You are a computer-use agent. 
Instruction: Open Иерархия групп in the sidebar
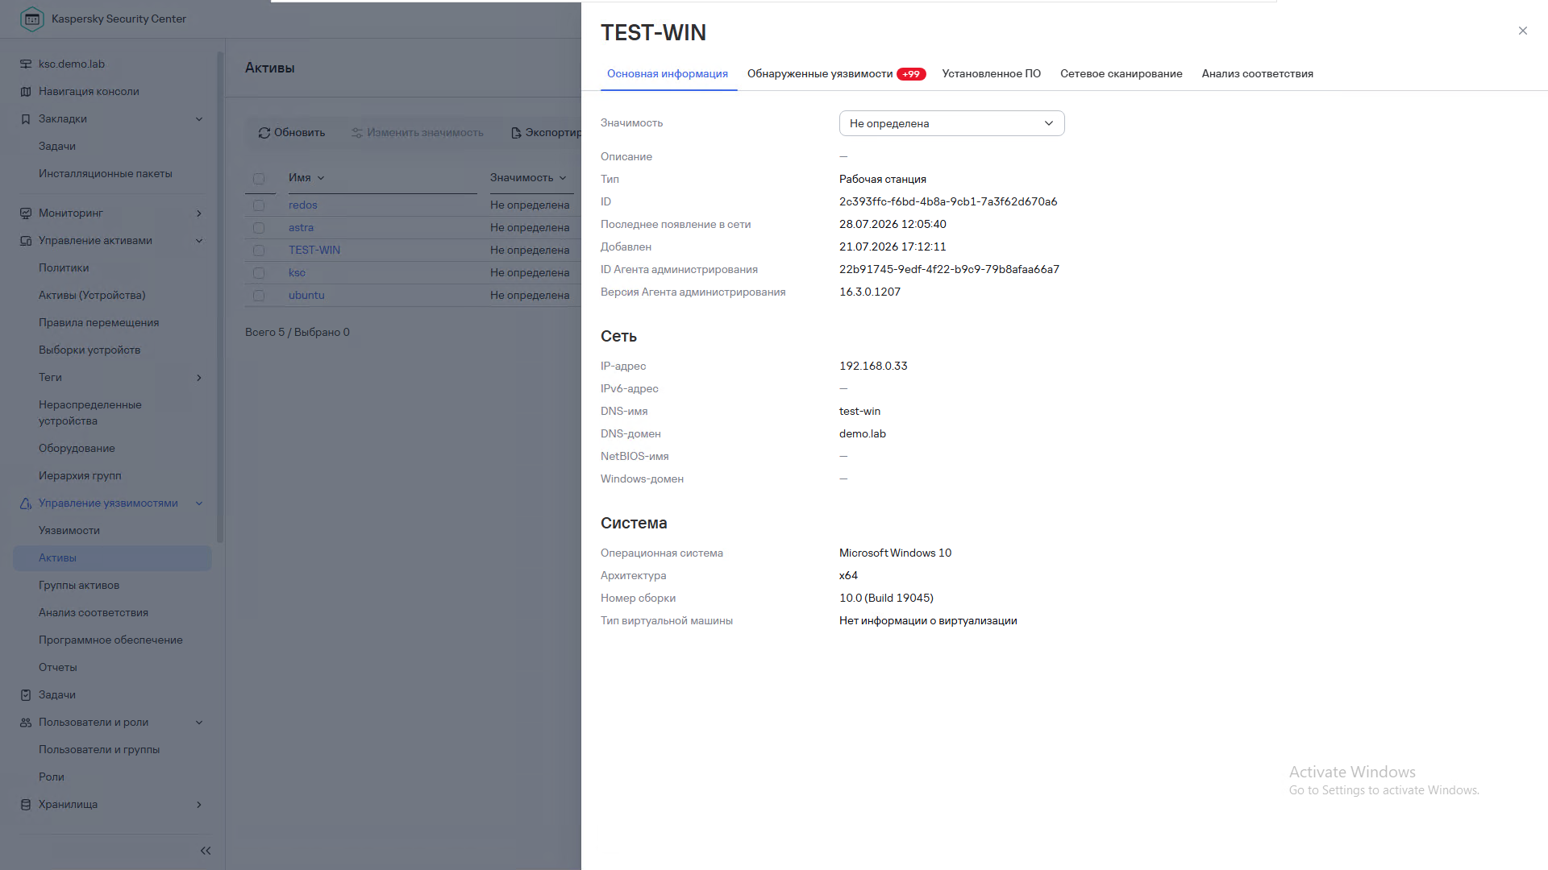(80, 476)
